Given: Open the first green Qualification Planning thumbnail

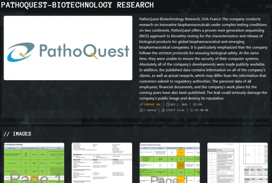Looking at the screenshot, I should 34,163.
